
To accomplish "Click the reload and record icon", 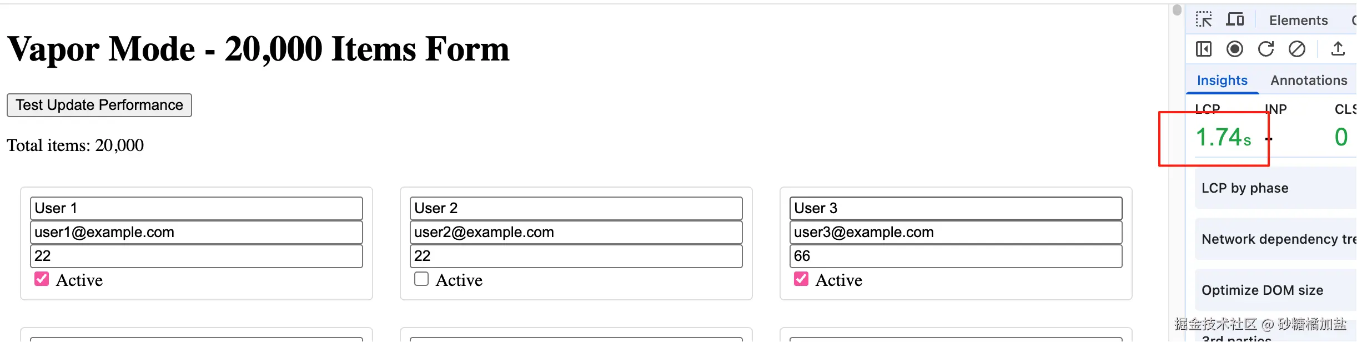I will point(1266,49).
